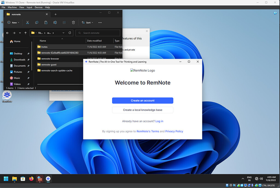The width and height of the screenshot is (280, 188).
Task: Click the Share icon in the toolbar
Action: click(x=64, y=22)
